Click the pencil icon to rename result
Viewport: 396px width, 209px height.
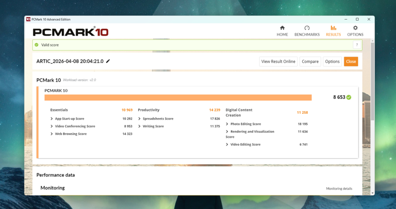pyautogui.click(x=108, y=61)
